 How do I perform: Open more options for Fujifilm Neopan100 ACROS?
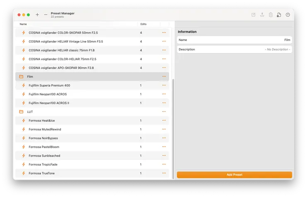tap(164, 94)
